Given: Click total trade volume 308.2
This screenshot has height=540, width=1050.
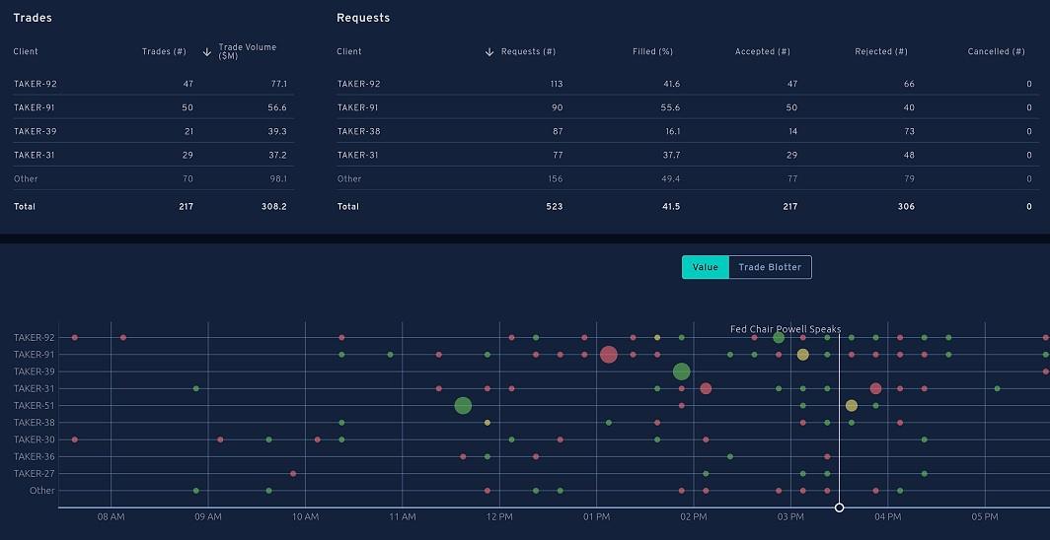Looking at the screenshot, I should (x=274, y=207).
